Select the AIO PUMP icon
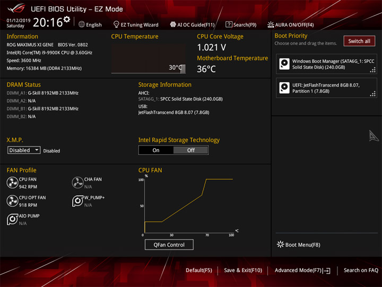Image resolution: width=382 pixels, height=287 pixels. (x=12, y=219)
